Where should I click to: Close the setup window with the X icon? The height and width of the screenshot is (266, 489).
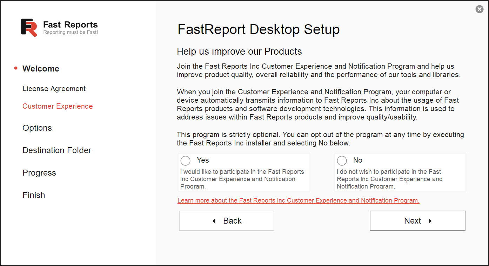coord(479,9)
